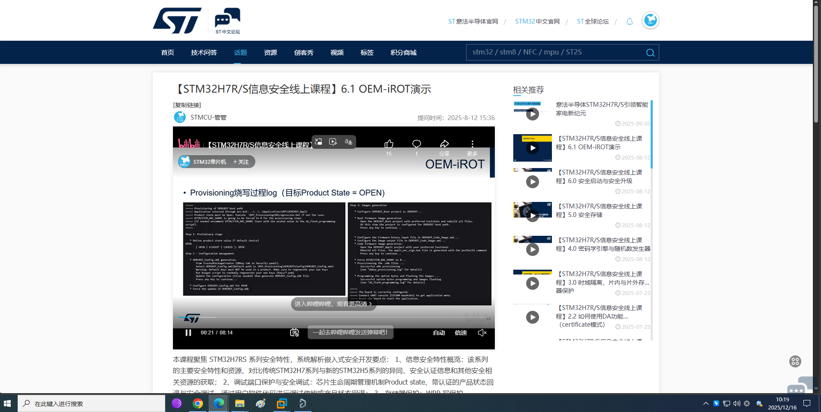Play the 4.0 密码学引擎 thumbnail
Image resolution: width=821 pixels, height=412 pixels.
click(533, 250)
